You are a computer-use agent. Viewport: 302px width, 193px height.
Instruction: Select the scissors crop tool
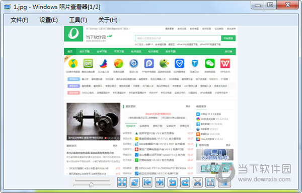click(x=198, y=182)
